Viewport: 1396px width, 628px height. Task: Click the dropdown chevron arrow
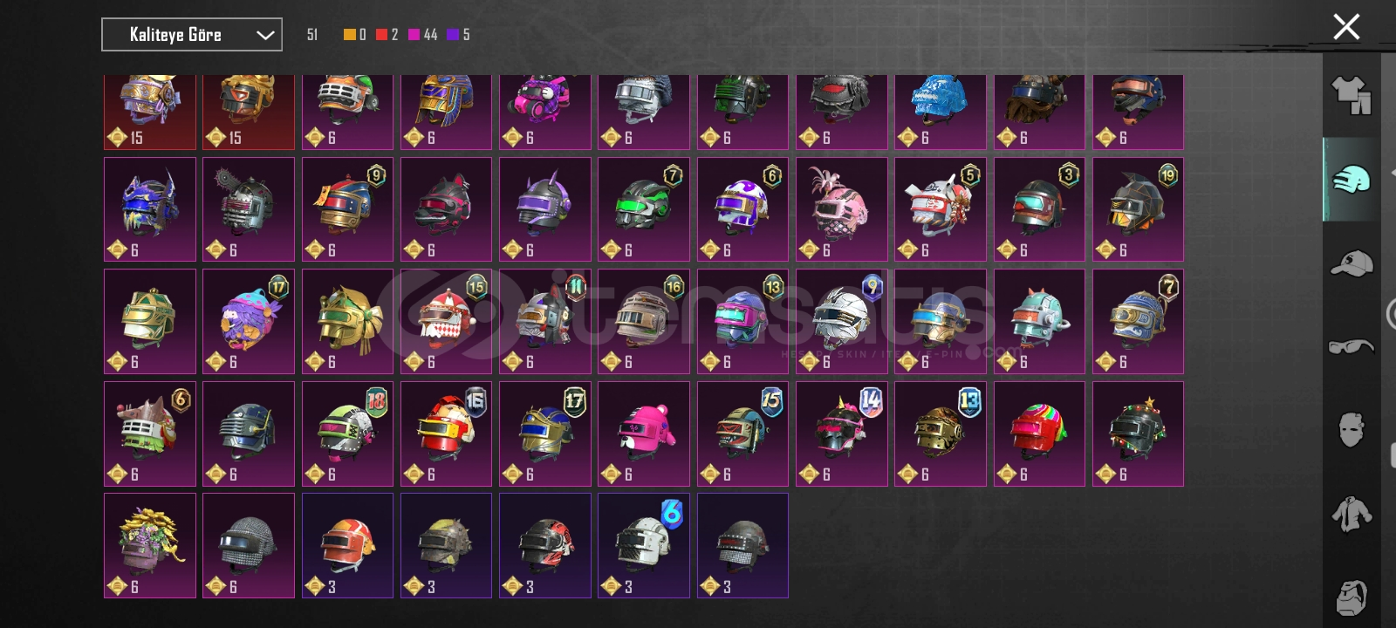tap(265, 36)
